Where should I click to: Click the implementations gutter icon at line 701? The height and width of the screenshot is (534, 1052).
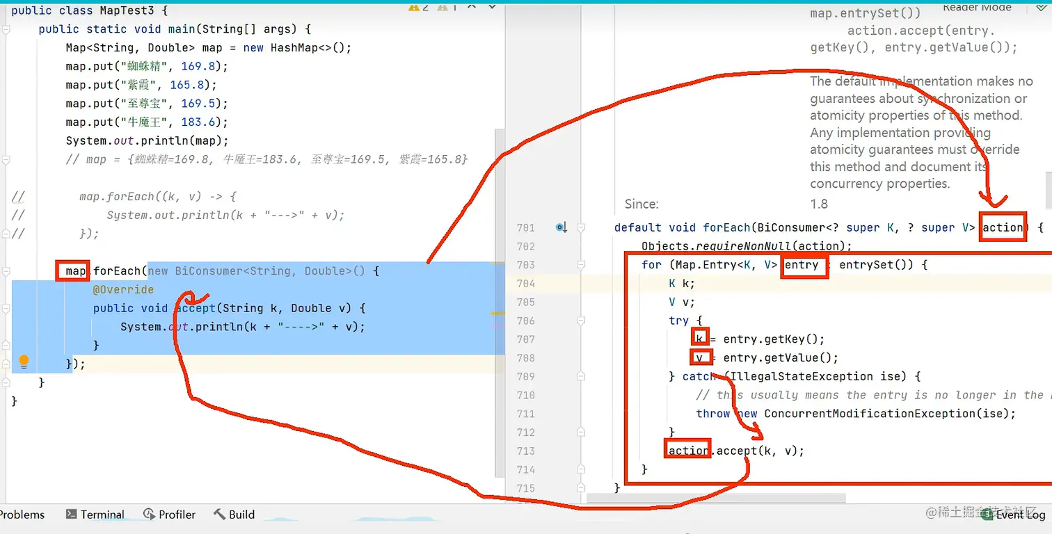pos(561,227)
